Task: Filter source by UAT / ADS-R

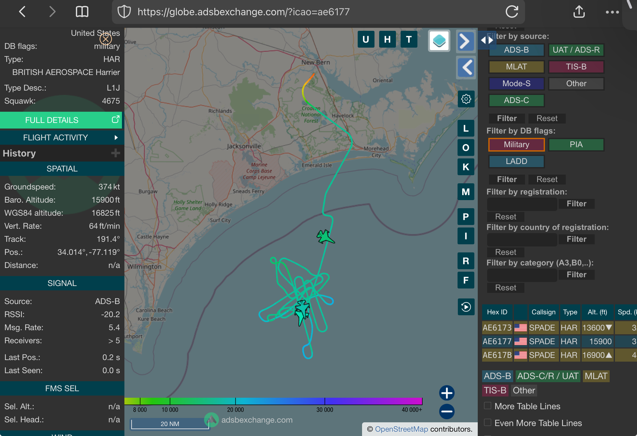Action: pyautogui.click(x=576, y=50)
